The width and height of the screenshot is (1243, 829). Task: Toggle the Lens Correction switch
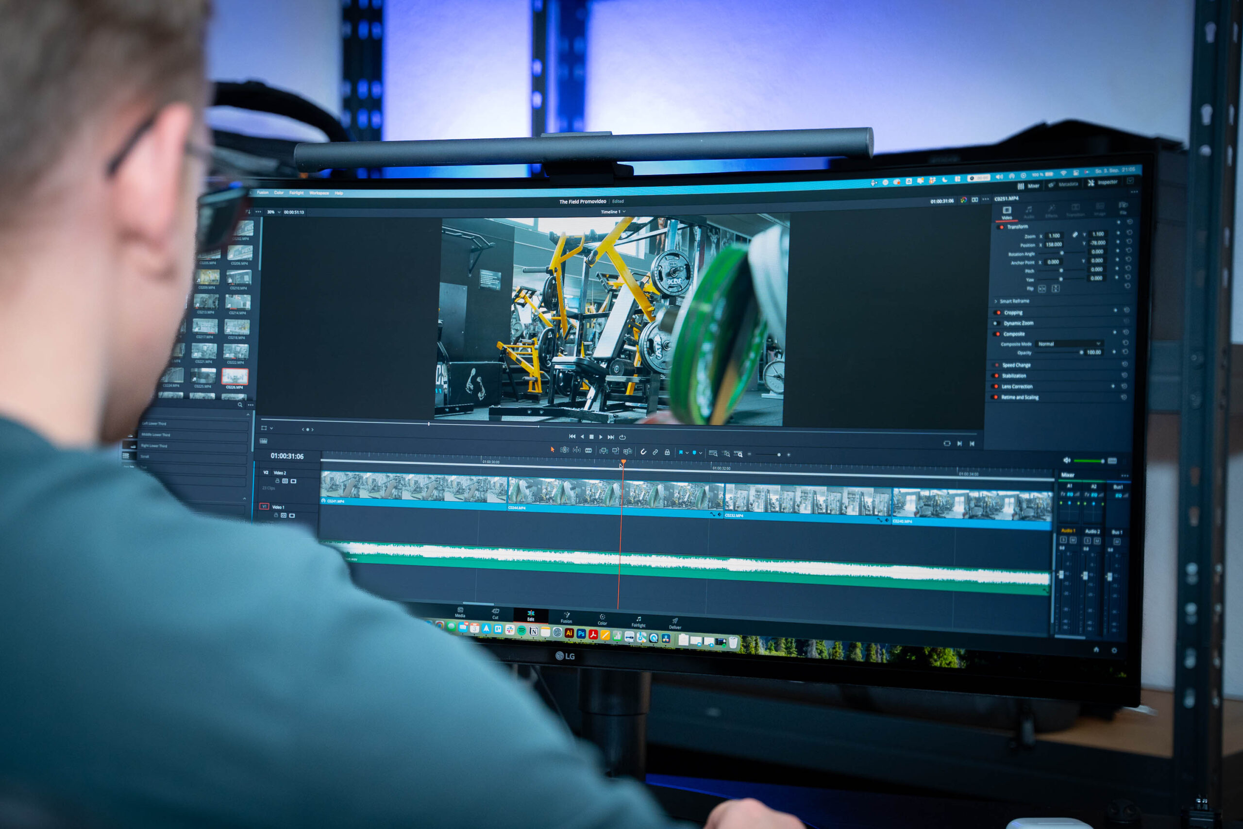click(x=994, y=387)
